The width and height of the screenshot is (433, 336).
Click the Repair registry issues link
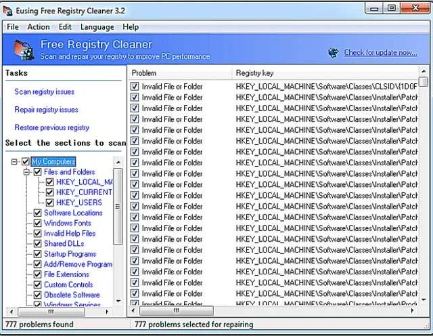coord(47,110)
